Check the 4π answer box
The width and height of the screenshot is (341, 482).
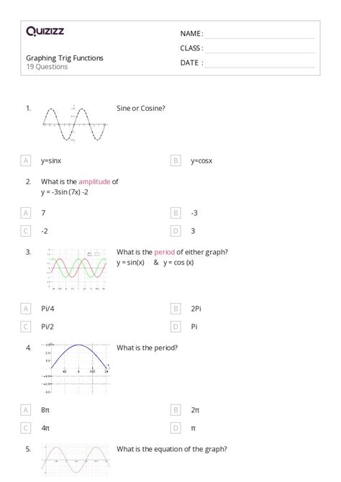click(x=26, y=428)
